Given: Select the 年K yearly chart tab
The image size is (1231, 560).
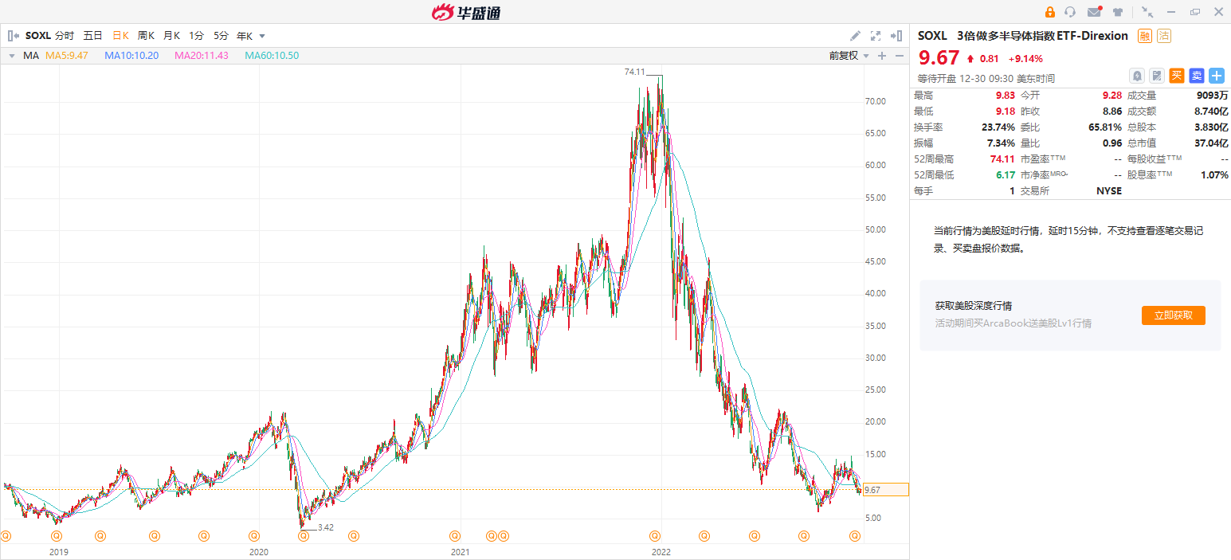Looking at the screenshot, I should pyautogui.click(x=245, y=36).
